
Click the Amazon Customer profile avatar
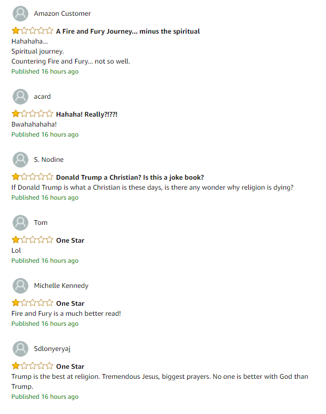[21, 14]
